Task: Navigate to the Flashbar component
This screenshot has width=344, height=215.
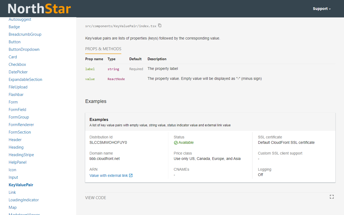Action: coord(16,94)
